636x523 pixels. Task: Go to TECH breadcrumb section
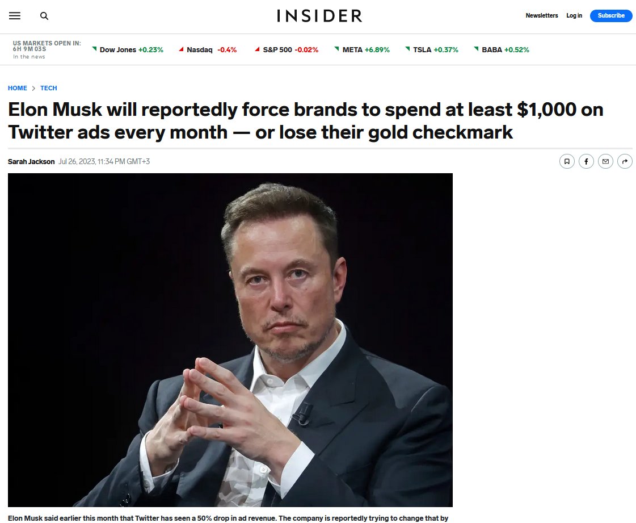49,88
